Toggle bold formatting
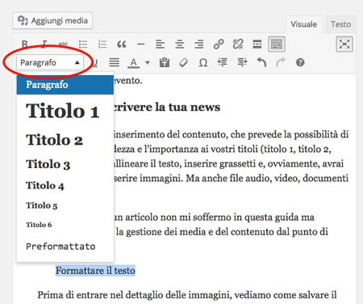 [24, 44]
